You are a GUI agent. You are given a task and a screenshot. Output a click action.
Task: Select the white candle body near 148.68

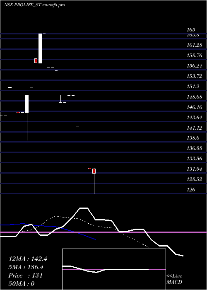27,104
